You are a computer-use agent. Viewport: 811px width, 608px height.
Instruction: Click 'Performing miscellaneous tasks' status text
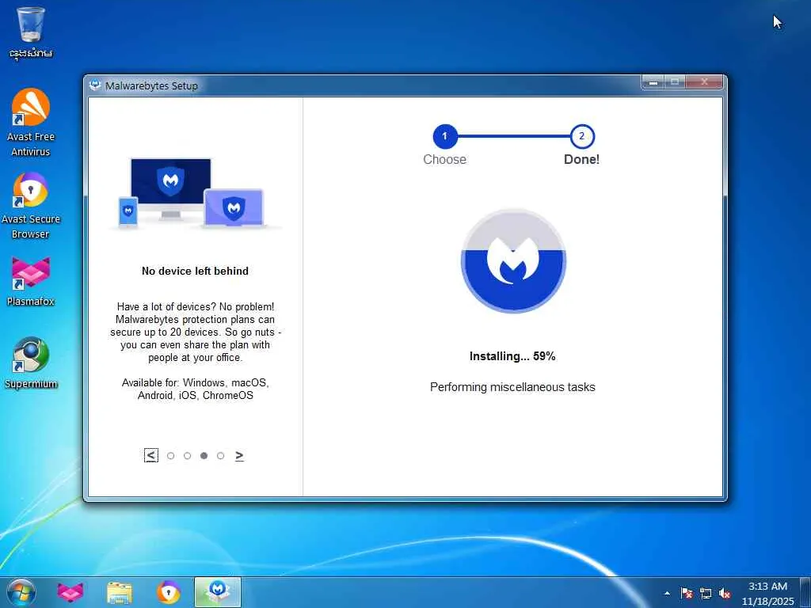512,387
